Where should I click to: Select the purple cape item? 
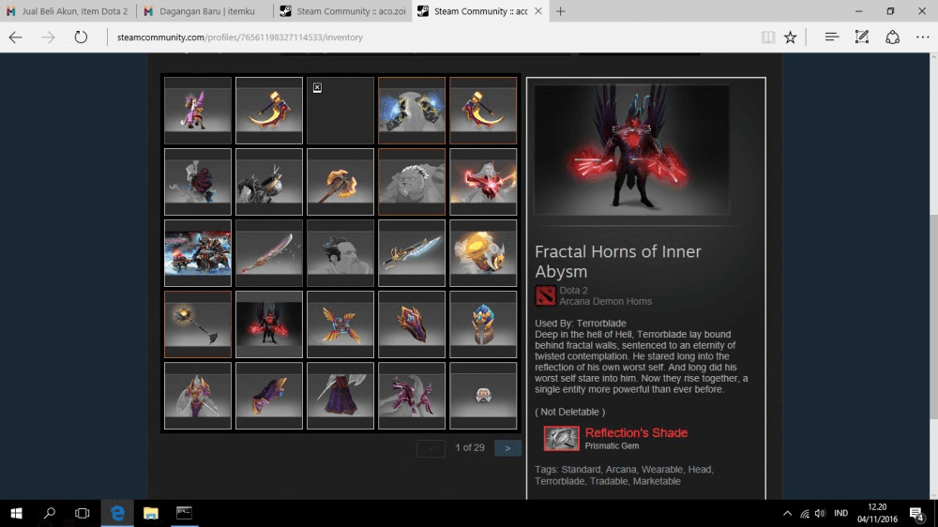point(340,396)
